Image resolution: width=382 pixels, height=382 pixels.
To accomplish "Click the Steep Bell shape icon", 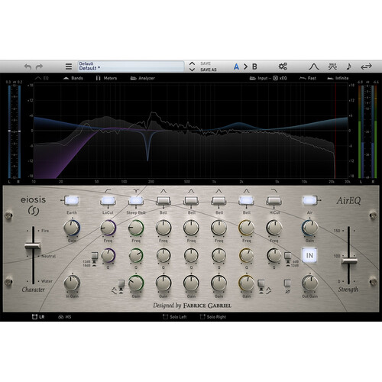I will pos(136,190).
